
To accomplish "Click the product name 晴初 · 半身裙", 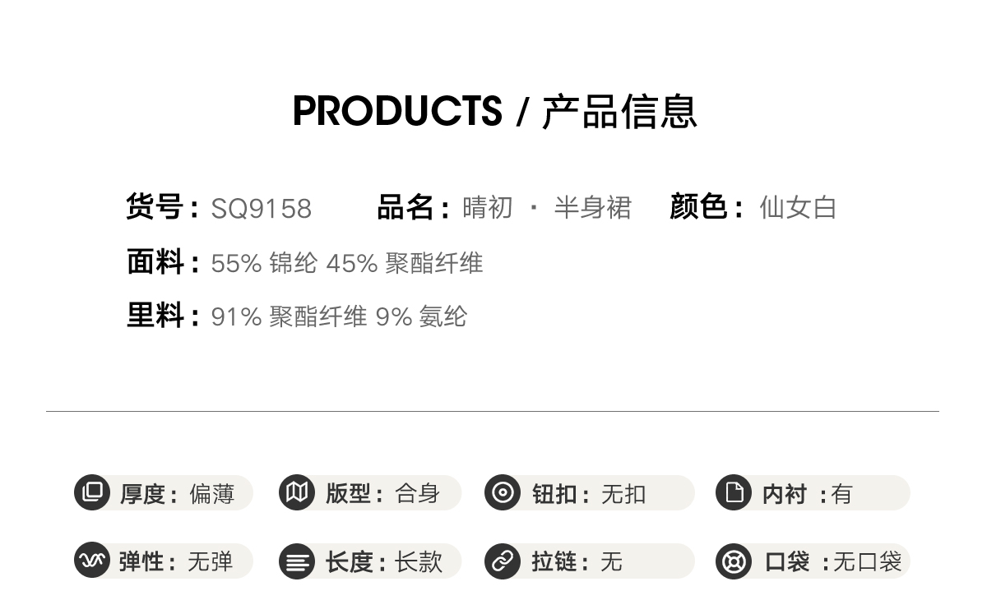I will [x=547, y=208].
